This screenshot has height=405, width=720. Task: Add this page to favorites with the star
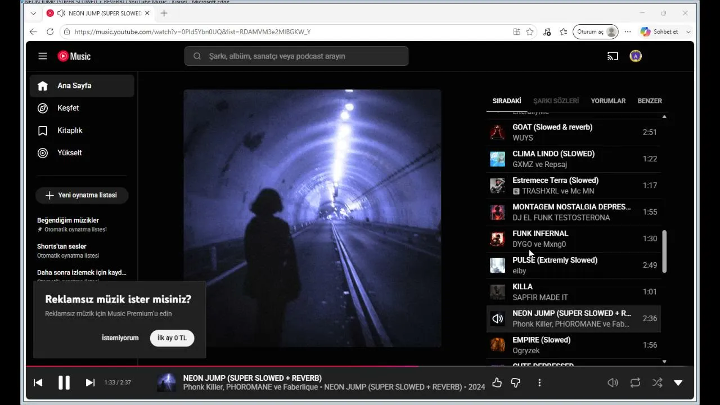[x=530, y=32]
